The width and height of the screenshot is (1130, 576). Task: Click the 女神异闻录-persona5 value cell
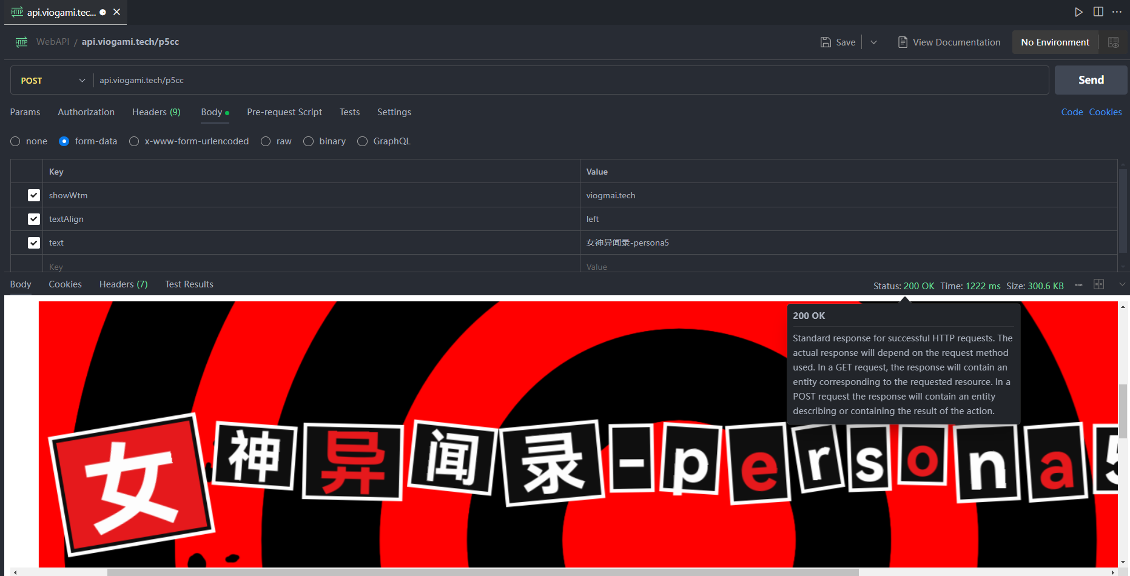pyautogui.click(x=849, y=243)
